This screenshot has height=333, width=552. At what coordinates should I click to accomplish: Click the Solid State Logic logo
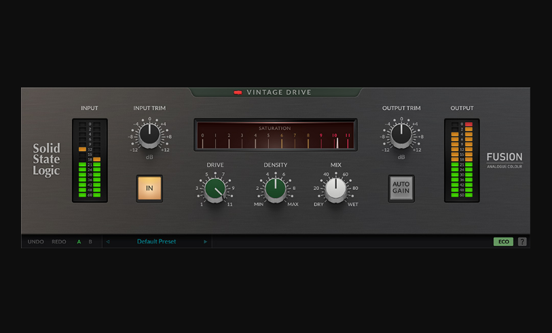47,160
